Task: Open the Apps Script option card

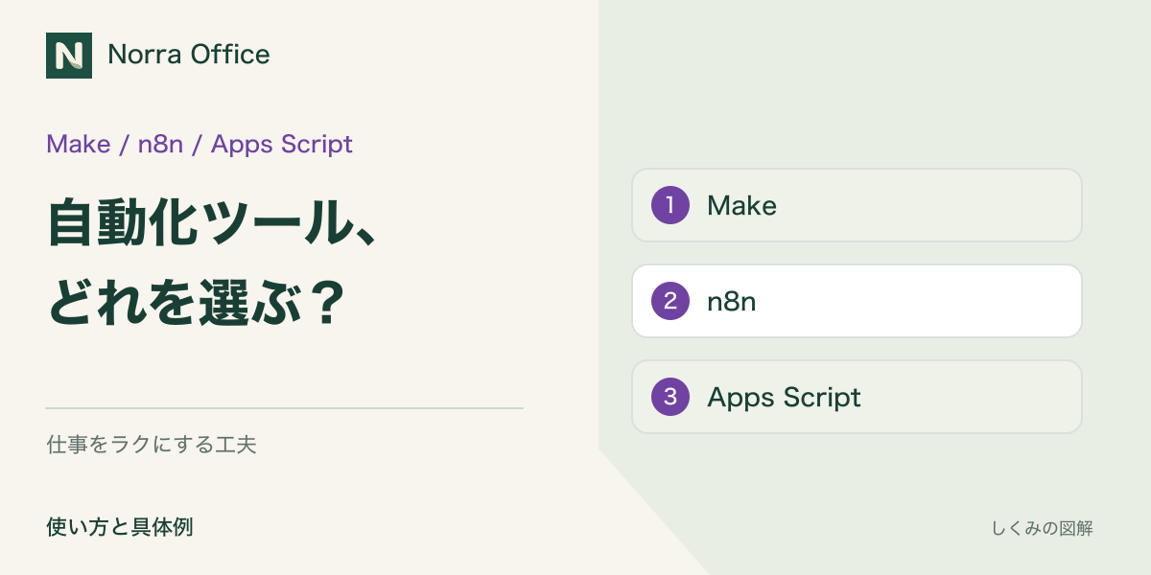Action: (x=857, y=397)
